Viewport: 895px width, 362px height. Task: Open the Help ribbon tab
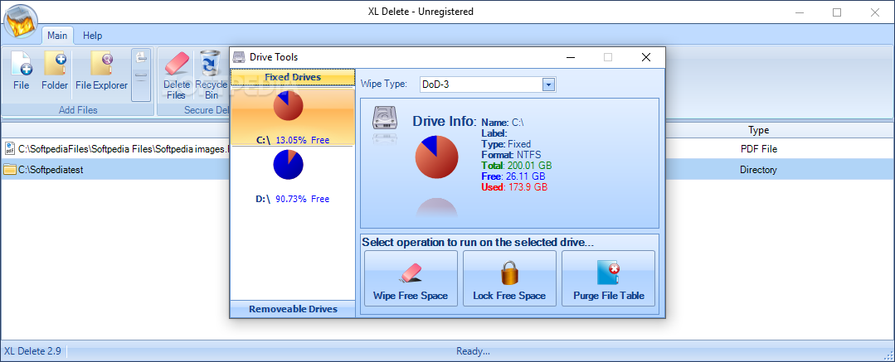[92, 36]
